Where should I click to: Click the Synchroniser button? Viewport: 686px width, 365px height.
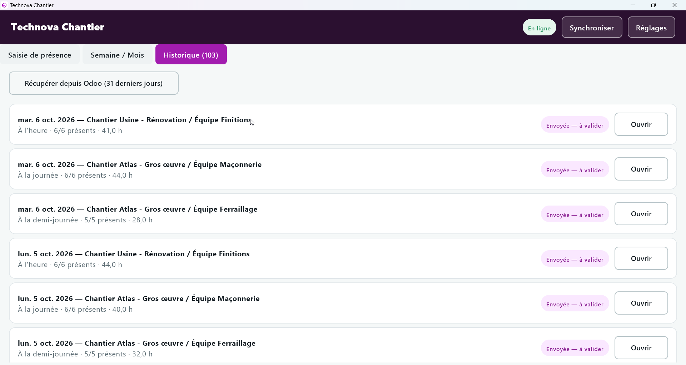tap(592, 28)
